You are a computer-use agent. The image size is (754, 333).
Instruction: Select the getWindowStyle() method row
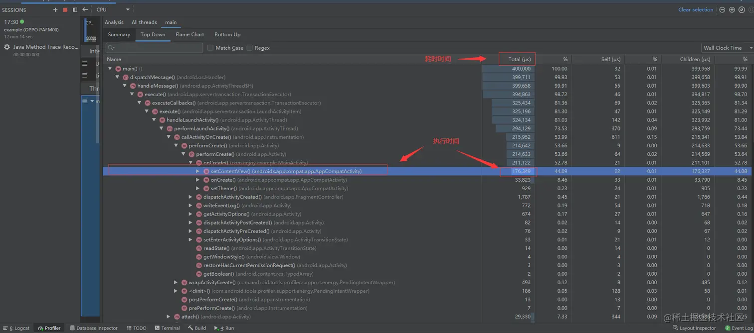pyautogui.click(x=428, y=257)
